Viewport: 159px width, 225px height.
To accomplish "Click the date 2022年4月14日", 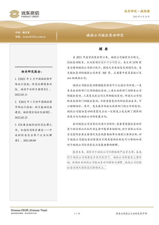I will pos(141,17).
